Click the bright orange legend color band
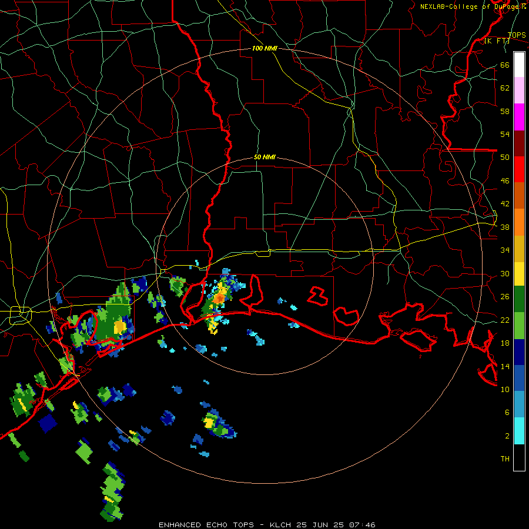 (x=519, y=222)
